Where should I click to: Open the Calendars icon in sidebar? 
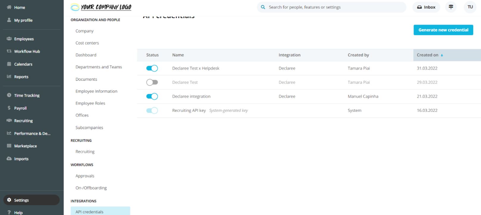click(9, 64)
